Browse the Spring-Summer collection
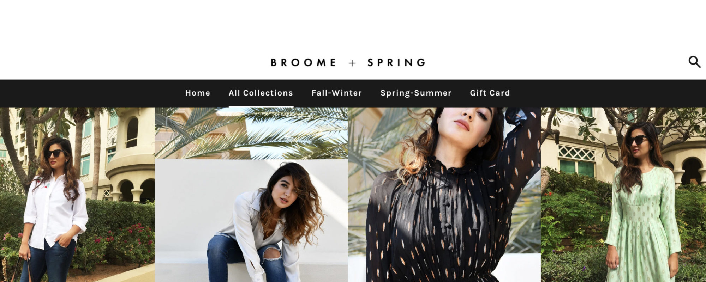706x282 pixels. pyautogui.click(x=416, y=93)
